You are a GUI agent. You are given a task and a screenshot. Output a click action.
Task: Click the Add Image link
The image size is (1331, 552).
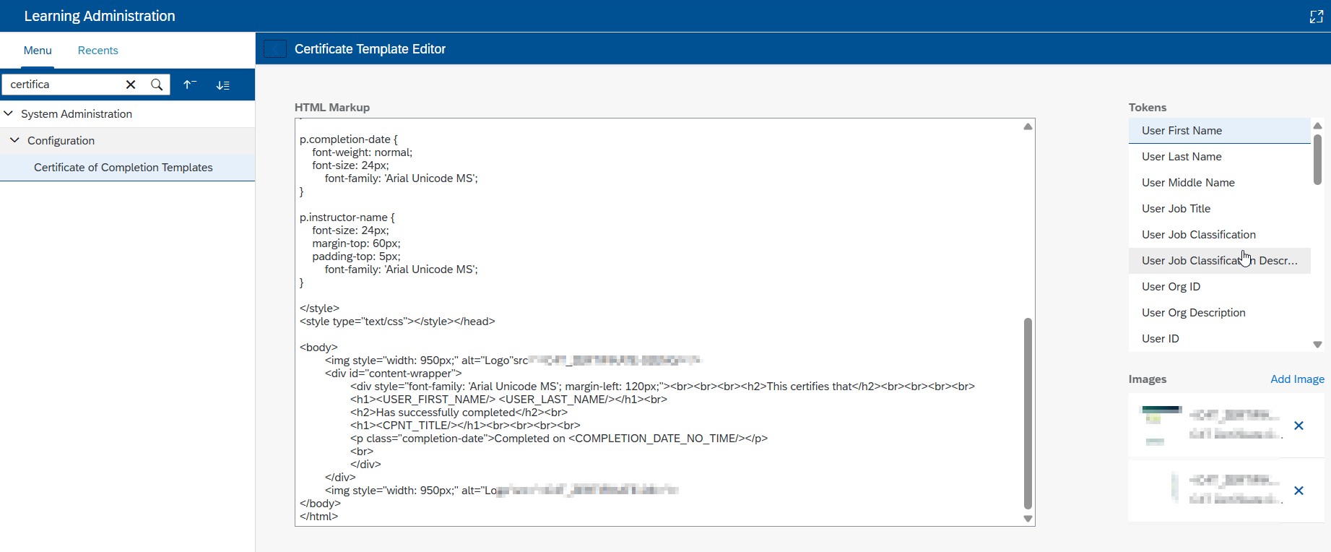(1297, 379)
